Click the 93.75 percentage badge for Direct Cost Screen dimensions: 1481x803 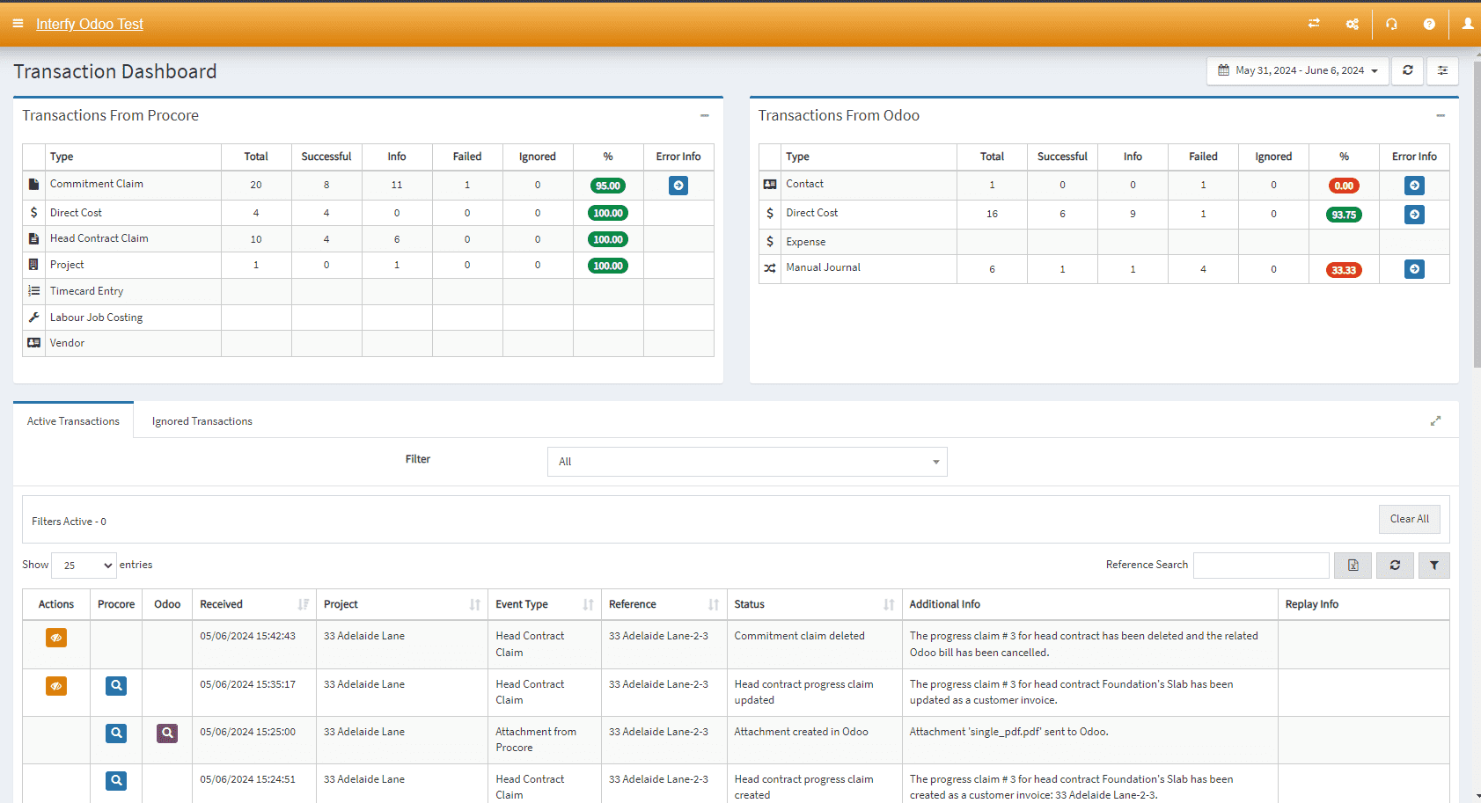tap(1343, 214)
